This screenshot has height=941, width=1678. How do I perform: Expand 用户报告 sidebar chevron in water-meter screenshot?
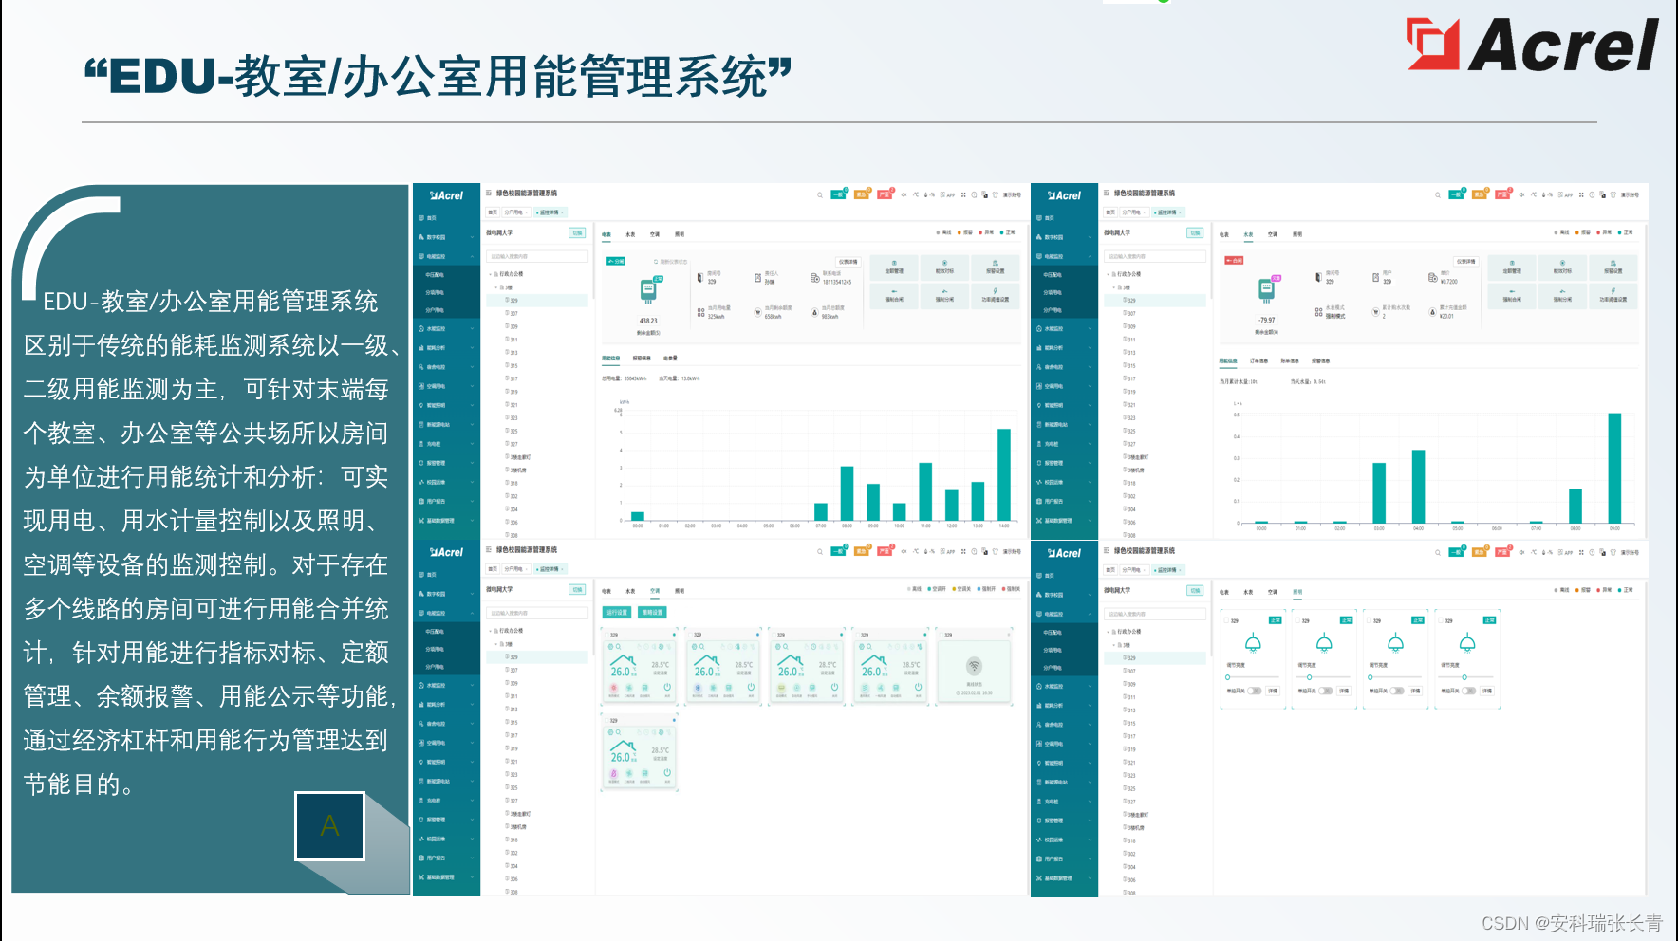(1091, 501)
